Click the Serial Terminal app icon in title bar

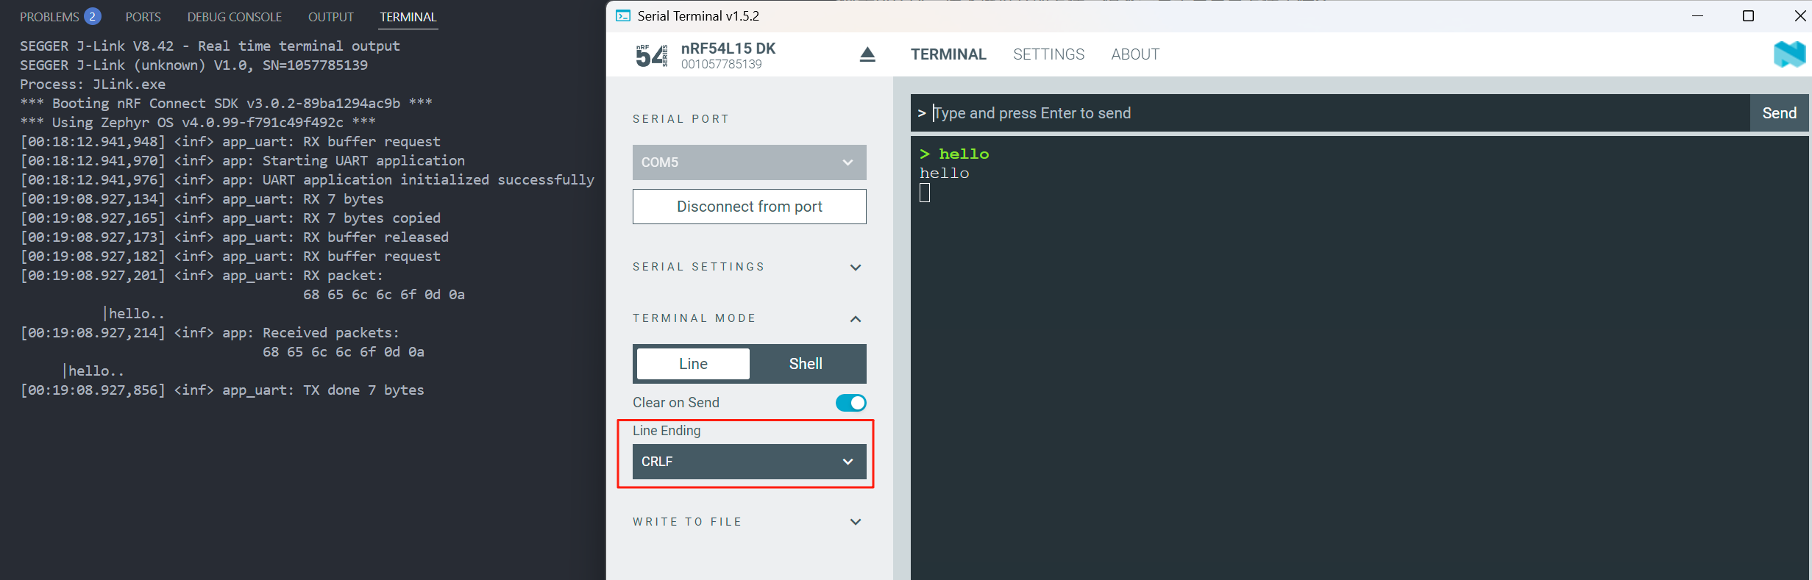pos(623,16)
